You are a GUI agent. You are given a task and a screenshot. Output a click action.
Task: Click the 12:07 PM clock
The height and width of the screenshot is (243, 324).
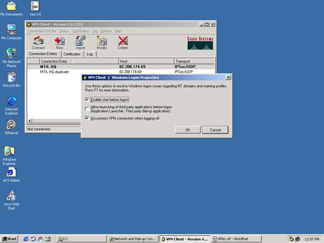point(312,239)
